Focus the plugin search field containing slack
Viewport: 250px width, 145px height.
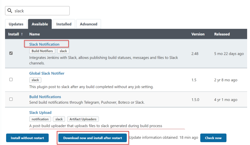[37, 11]
